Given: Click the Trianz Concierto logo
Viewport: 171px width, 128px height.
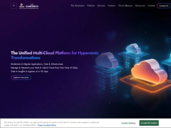Looking at the screenshot, I should pos(29,6).
